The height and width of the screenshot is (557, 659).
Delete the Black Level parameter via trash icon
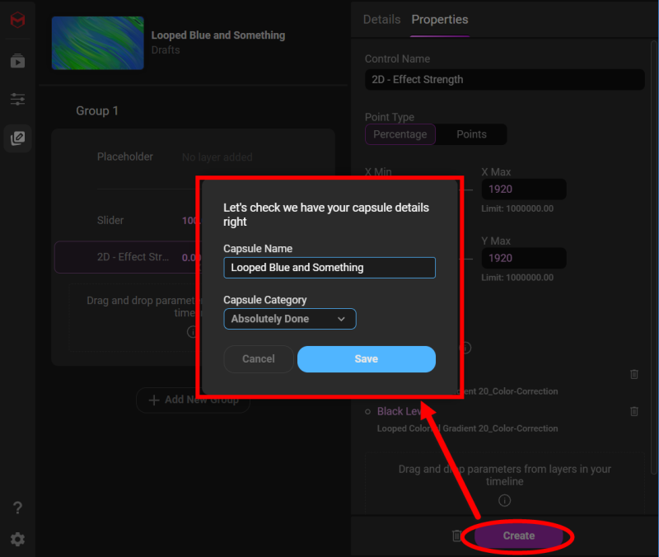pos(633,411)
